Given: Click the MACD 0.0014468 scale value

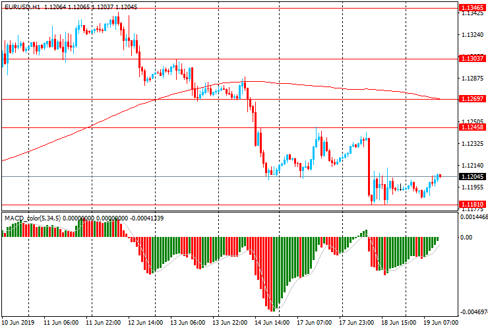Looking at the screenshot, I should point(474,216).
